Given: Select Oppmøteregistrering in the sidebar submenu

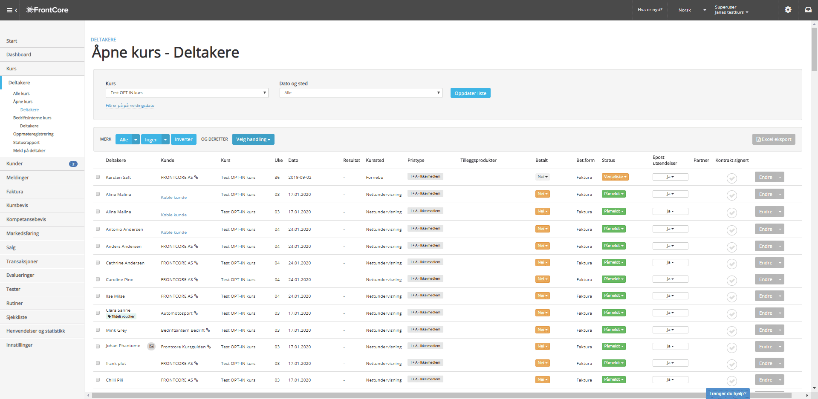Looking at the screenshot, I should 33,134.
